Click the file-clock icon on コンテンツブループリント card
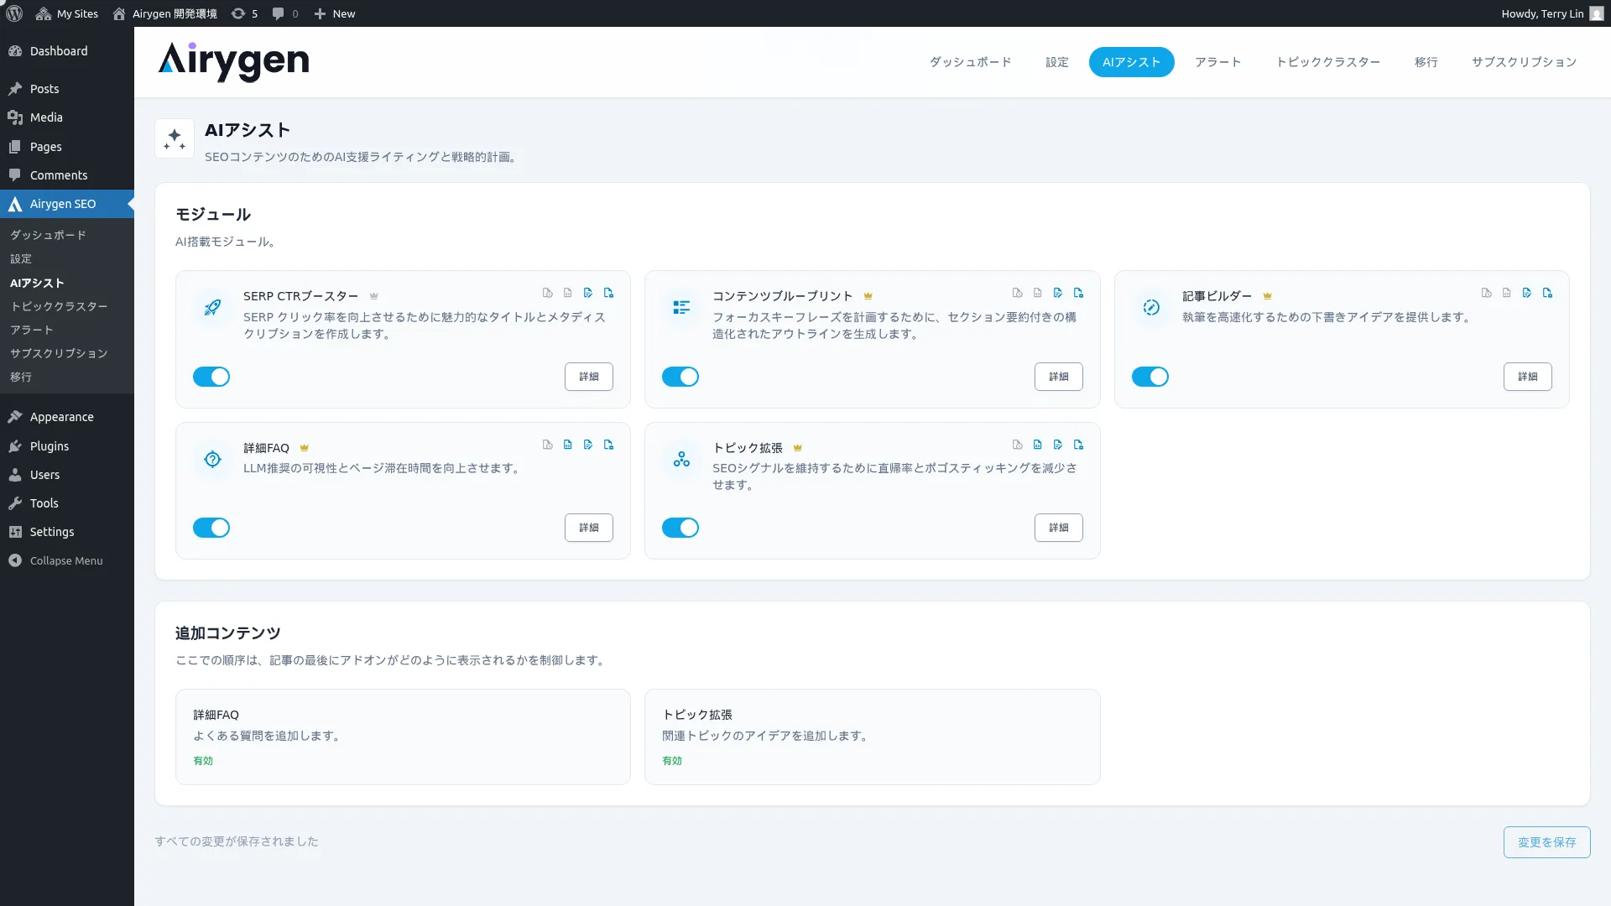Viewport: 1611px width, 906px height. 1018,293
